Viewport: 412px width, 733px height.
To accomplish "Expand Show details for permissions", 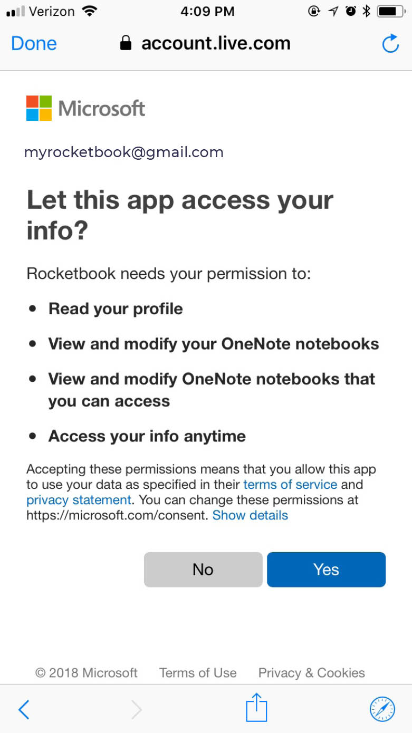I will pyautogui.click(x=250, y=515).
